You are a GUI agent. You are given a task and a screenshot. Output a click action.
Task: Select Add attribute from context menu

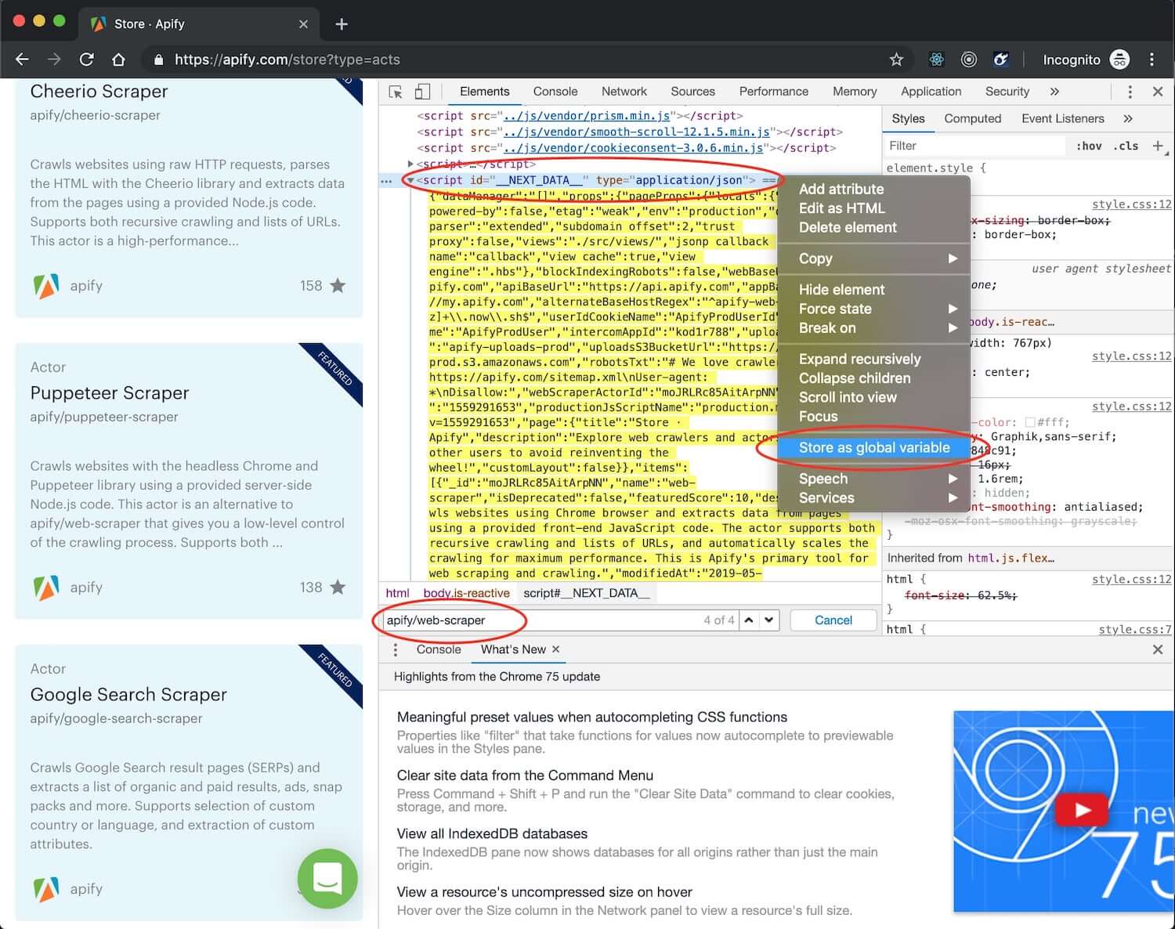click(873, 189)
